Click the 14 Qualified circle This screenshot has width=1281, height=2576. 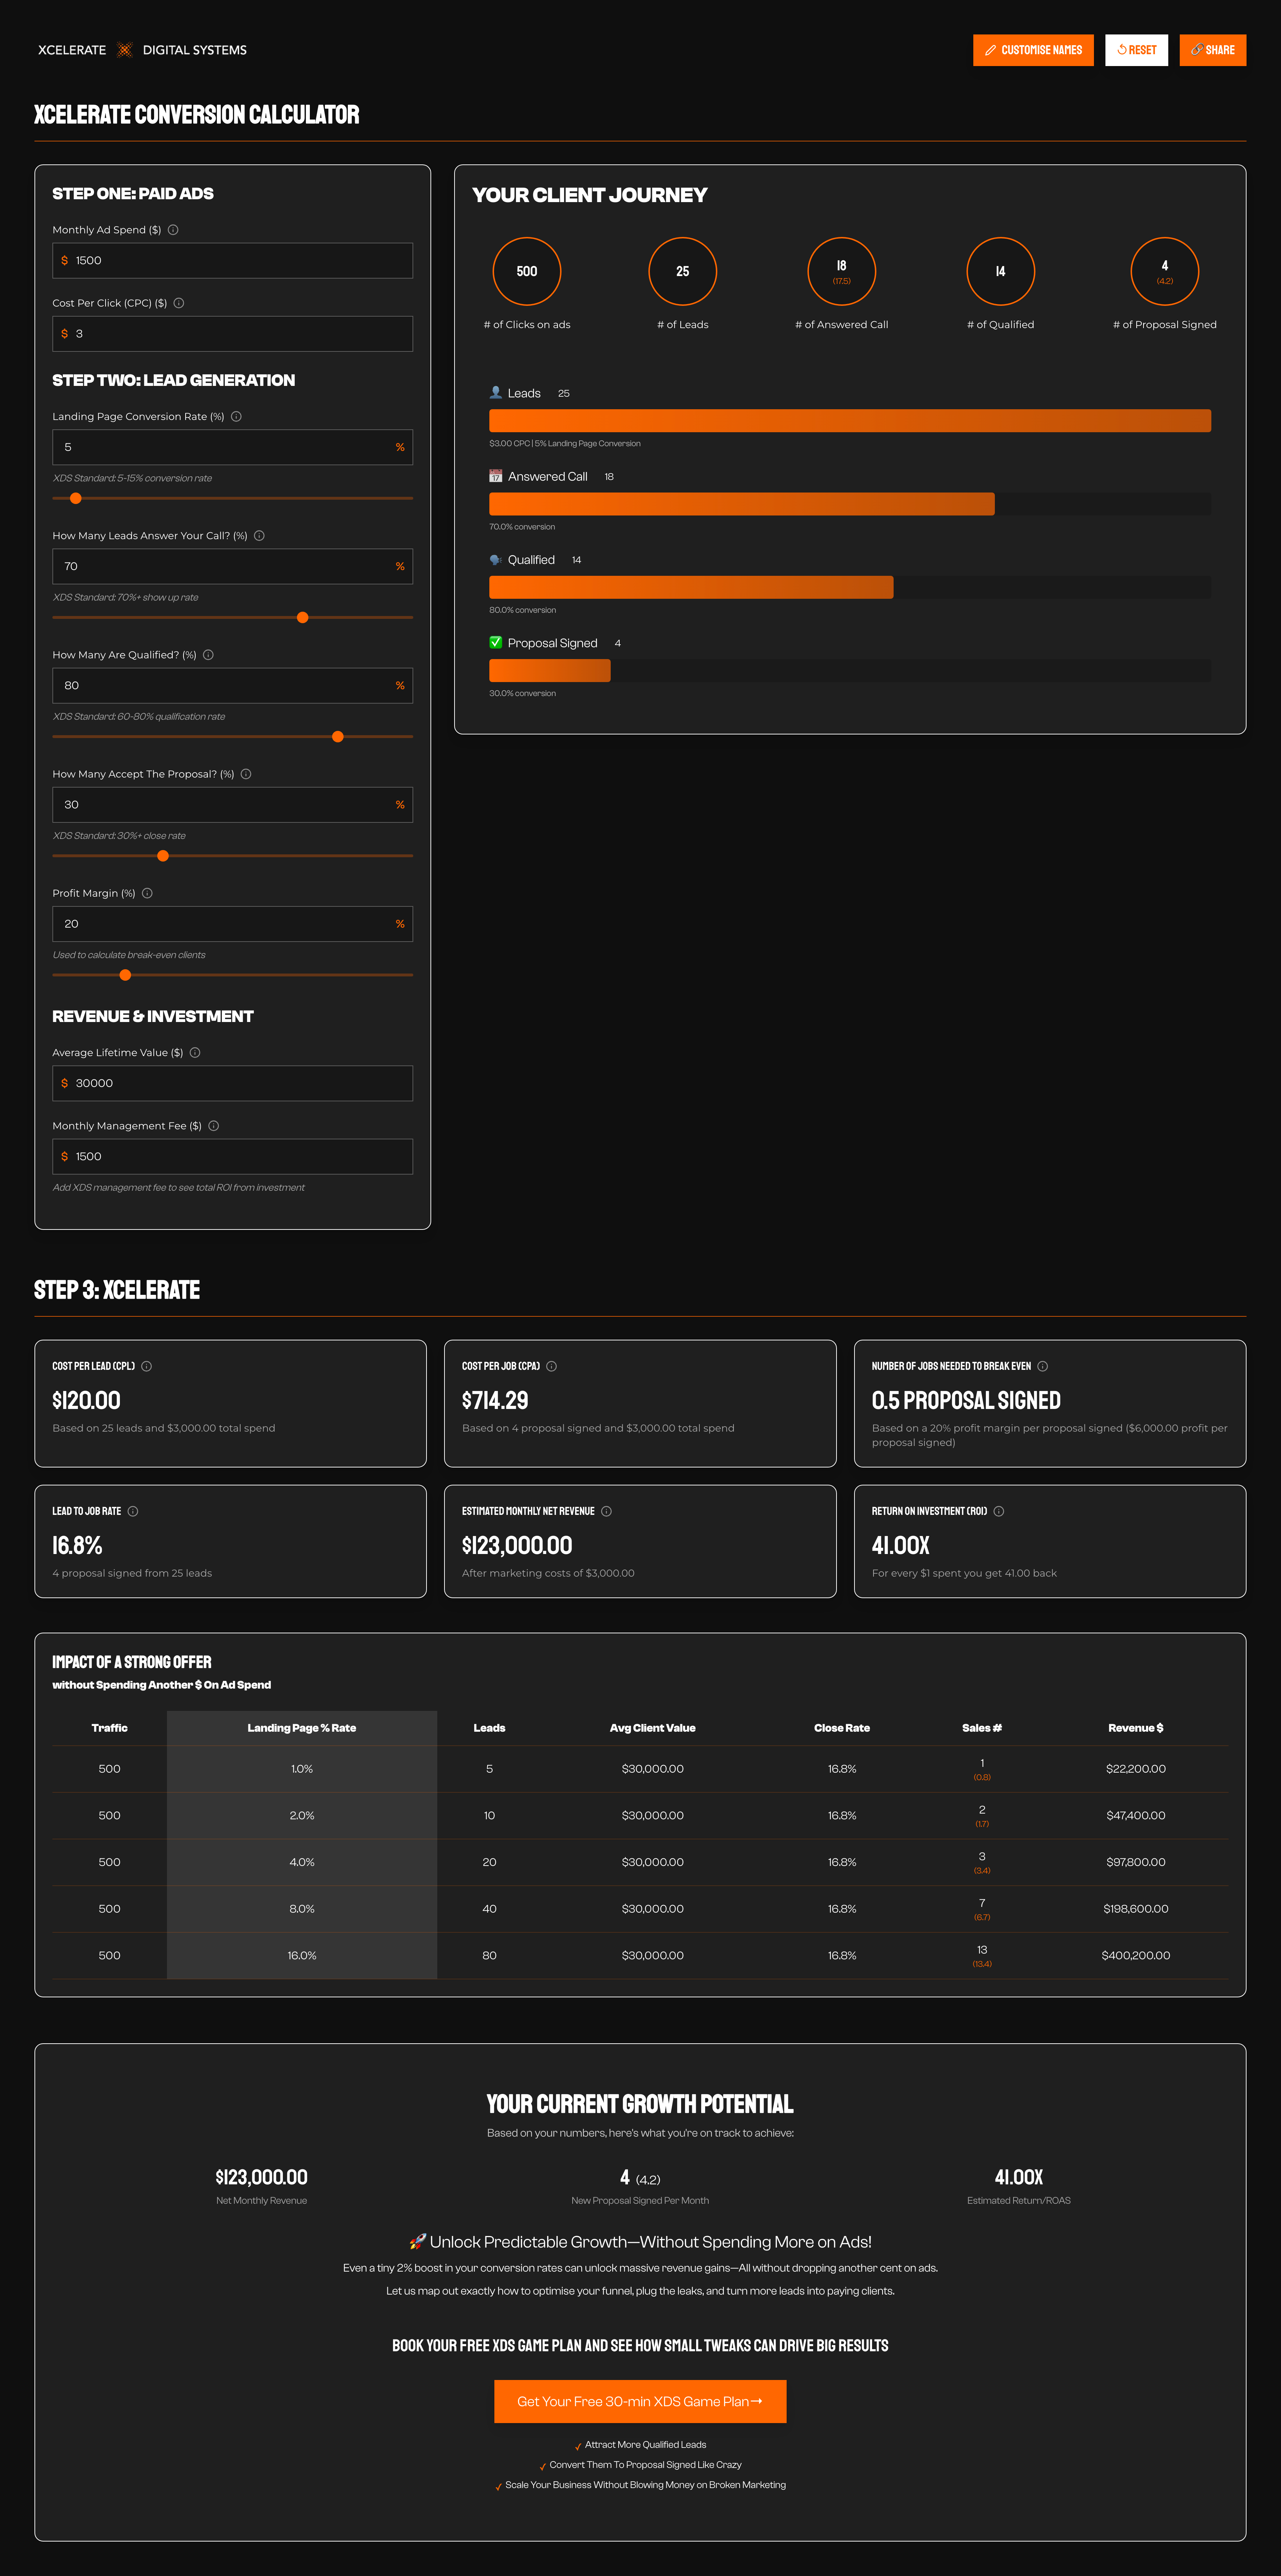(1001, 271)
